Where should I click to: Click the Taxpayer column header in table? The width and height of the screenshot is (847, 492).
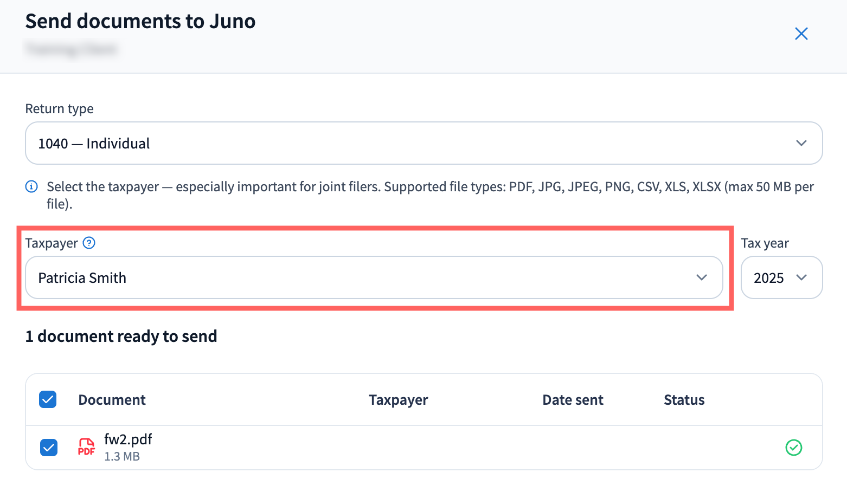tap(399, 400)
